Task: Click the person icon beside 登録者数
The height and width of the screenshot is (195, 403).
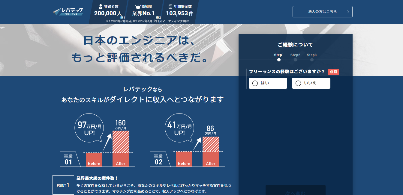Action: tap(101, 6)
